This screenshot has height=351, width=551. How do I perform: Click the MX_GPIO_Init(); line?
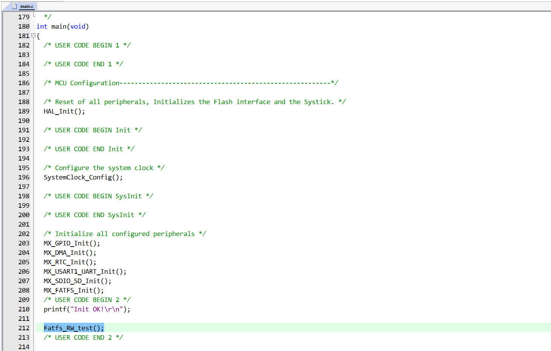coord(72,243)
